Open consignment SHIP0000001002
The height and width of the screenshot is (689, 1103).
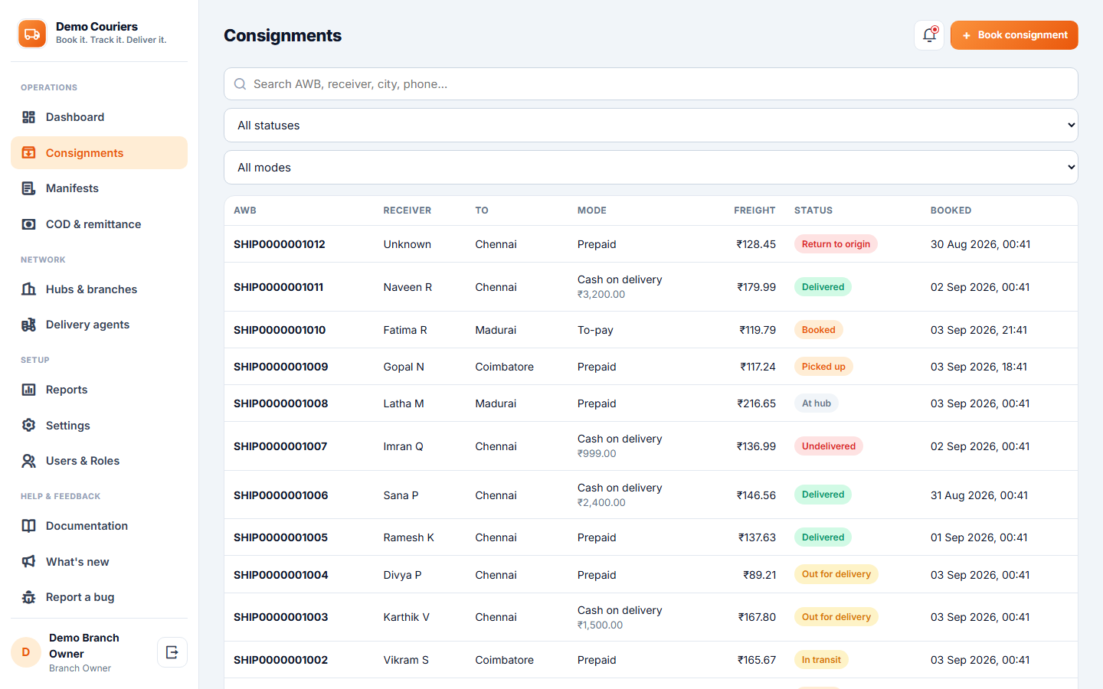[280, 660]
